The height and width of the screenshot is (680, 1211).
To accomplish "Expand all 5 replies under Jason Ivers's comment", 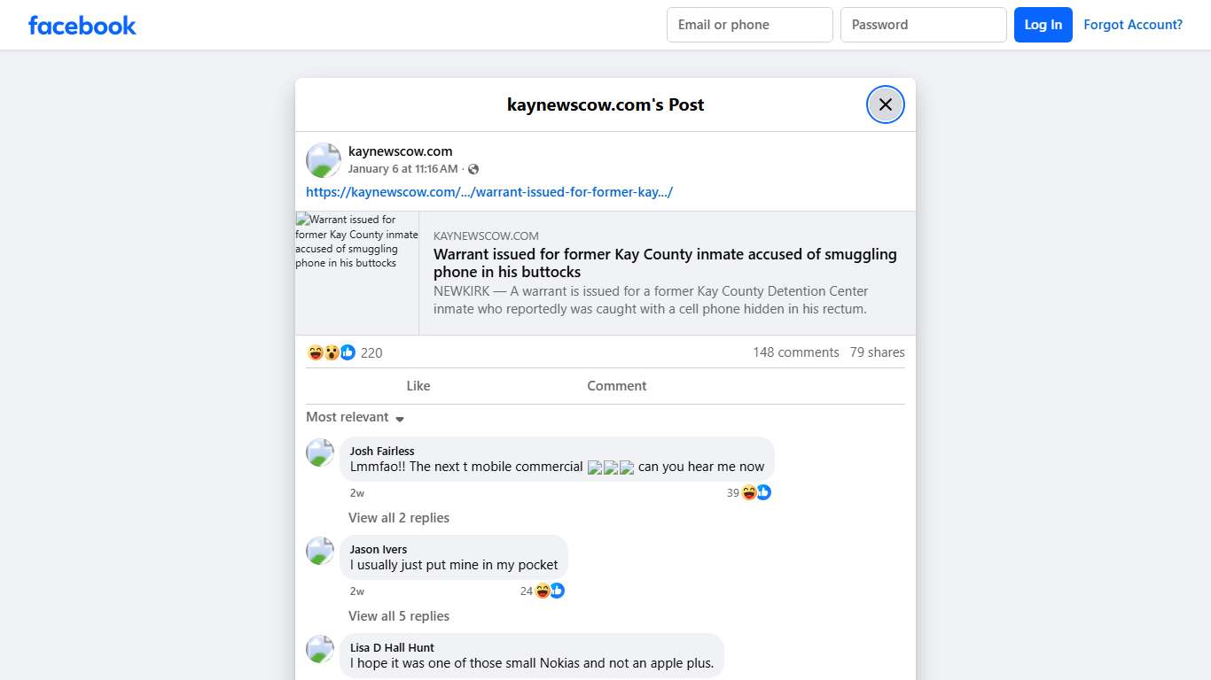I will tap(399, 615).
